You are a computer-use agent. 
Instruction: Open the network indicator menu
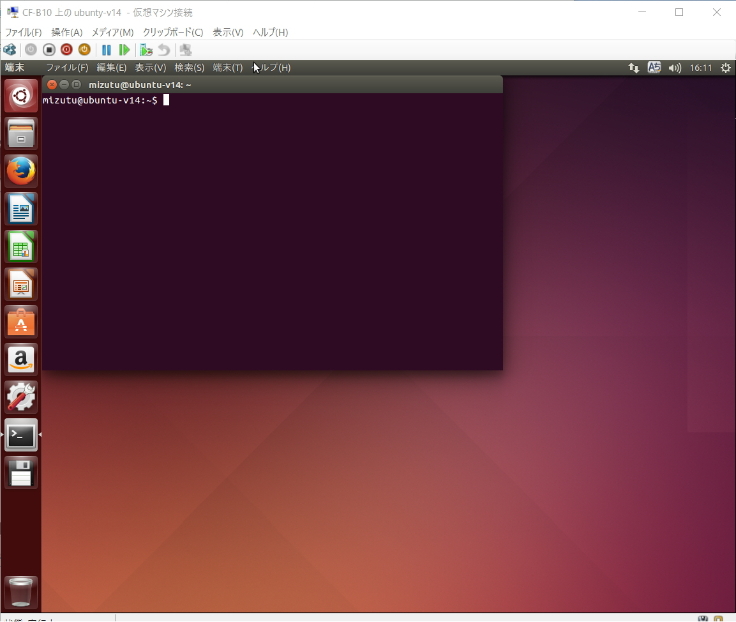coord(633,68)
